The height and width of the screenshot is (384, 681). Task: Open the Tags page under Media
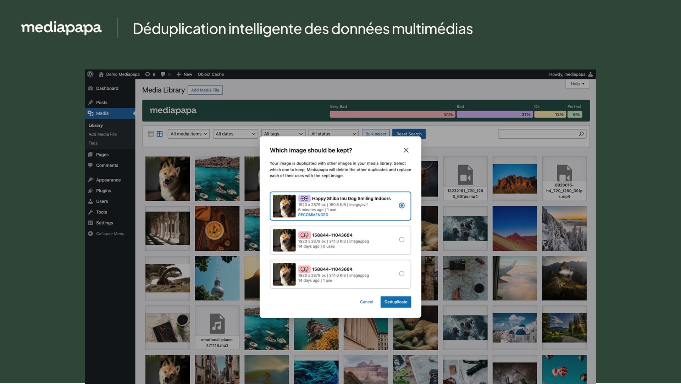tap(93, 143)
